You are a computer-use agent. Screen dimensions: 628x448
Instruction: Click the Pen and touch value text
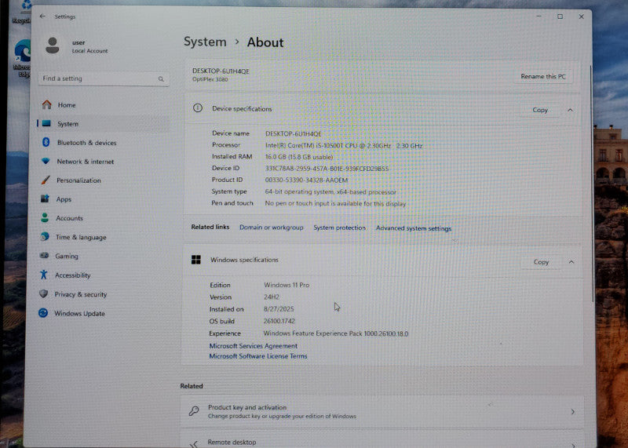tap(335, 203)
